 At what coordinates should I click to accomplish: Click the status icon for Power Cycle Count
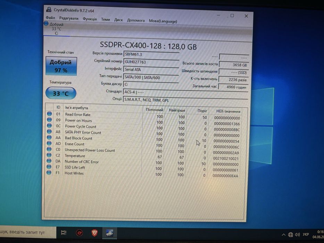coord(49,125)
